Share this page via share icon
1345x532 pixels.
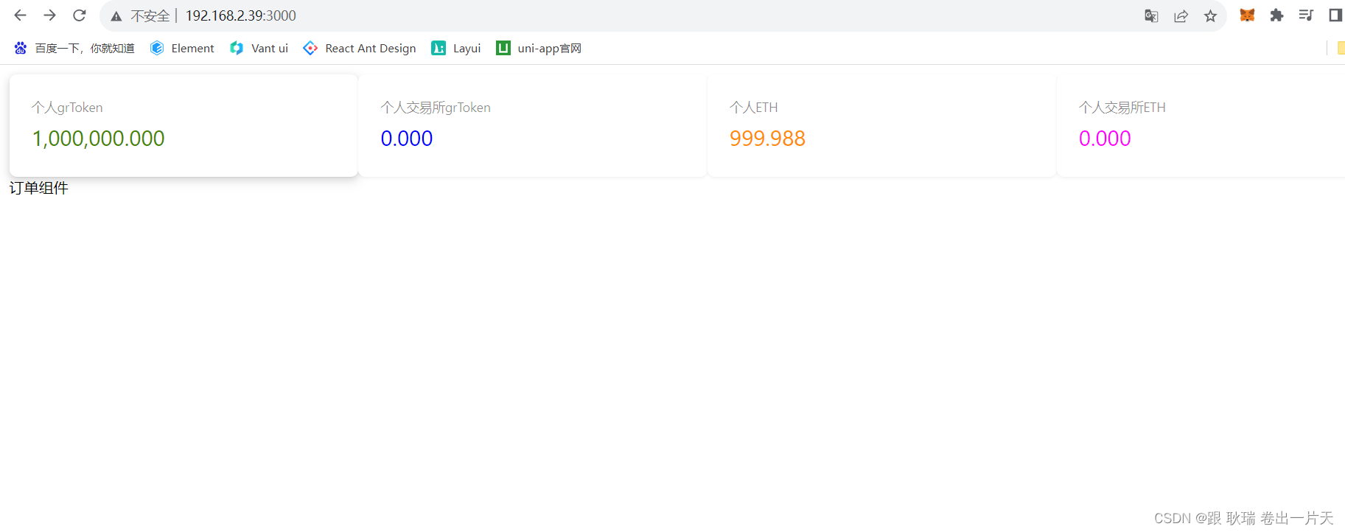click(x=1181, y=15)
